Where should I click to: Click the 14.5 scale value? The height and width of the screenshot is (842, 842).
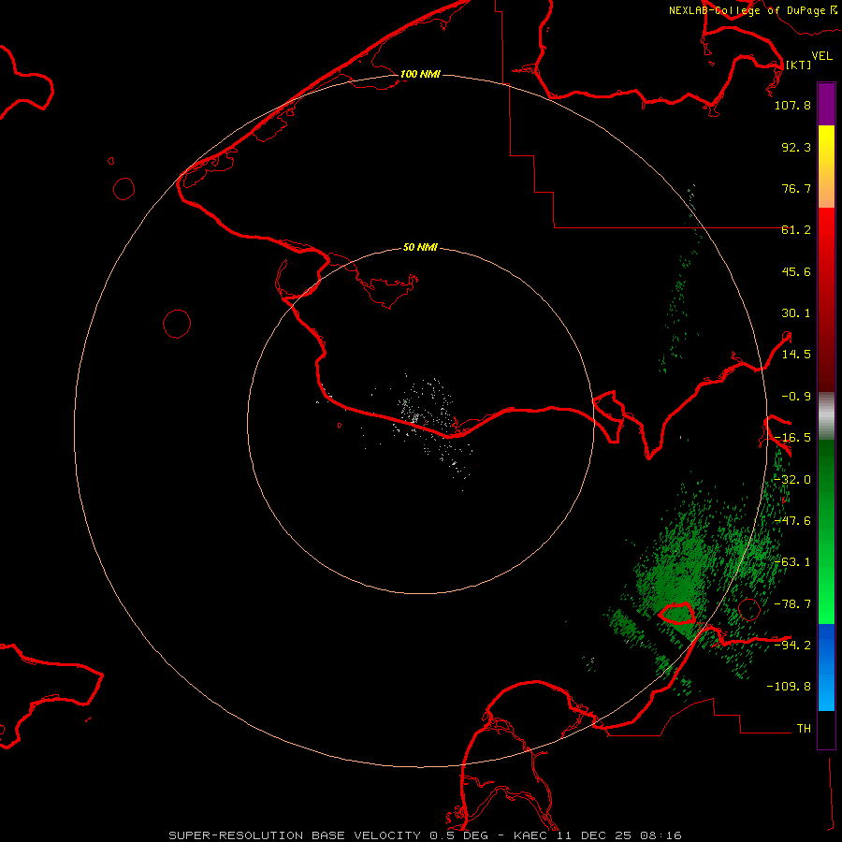click(x=796, y=355)
